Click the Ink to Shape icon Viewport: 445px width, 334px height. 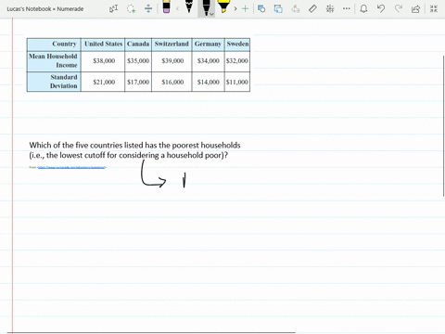pyautogui.click(x=278, y=8)
